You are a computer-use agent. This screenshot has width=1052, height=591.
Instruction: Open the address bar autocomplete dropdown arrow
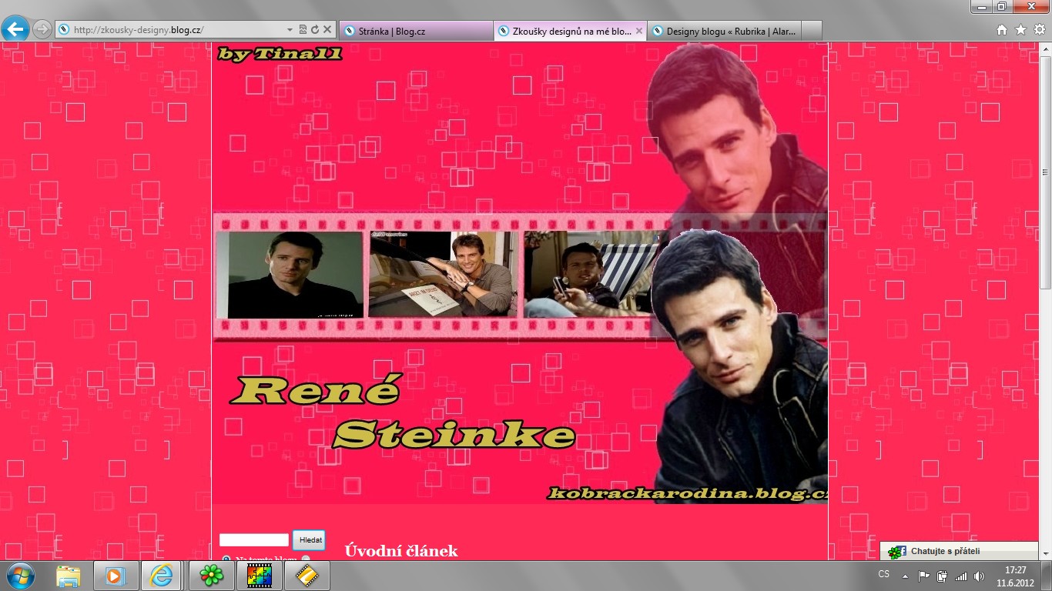click(x=290, y=30)
